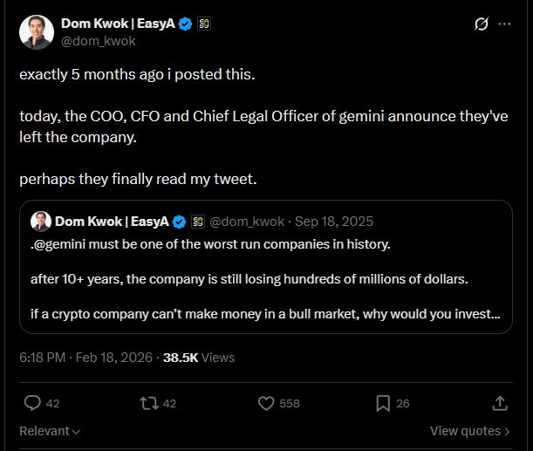Open Dom Kwok's profile picture
Viewport: 533px width, 451px height.
pos(37,31)
